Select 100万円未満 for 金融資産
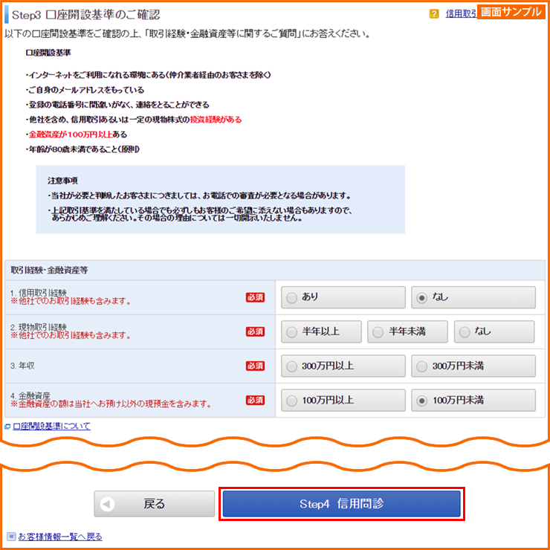This screenshot has height=550, width=550. click(473, 400)
